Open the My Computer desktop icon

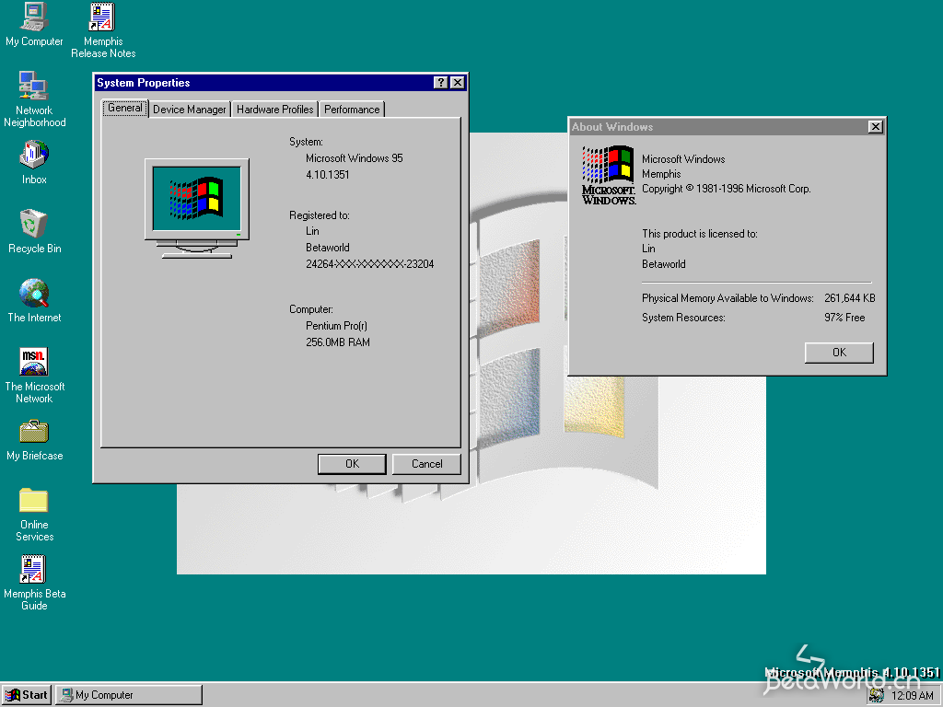(x=34, y=17)
